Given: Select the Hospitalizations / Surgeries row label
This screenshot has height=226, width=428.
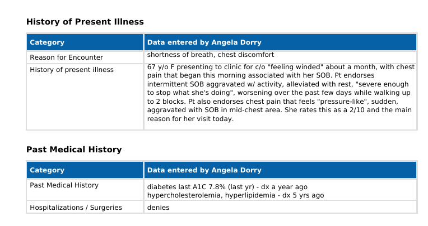Looking at the screenshot, I should coord(76,208).
